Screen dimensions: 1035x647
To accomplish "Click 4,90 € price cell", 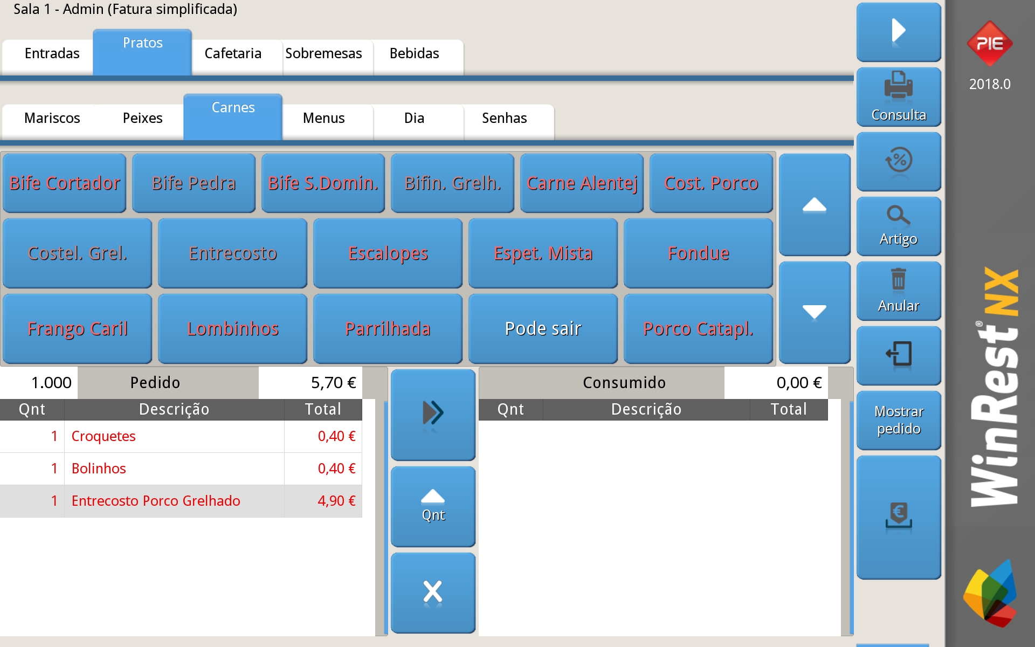I will 323,501.
